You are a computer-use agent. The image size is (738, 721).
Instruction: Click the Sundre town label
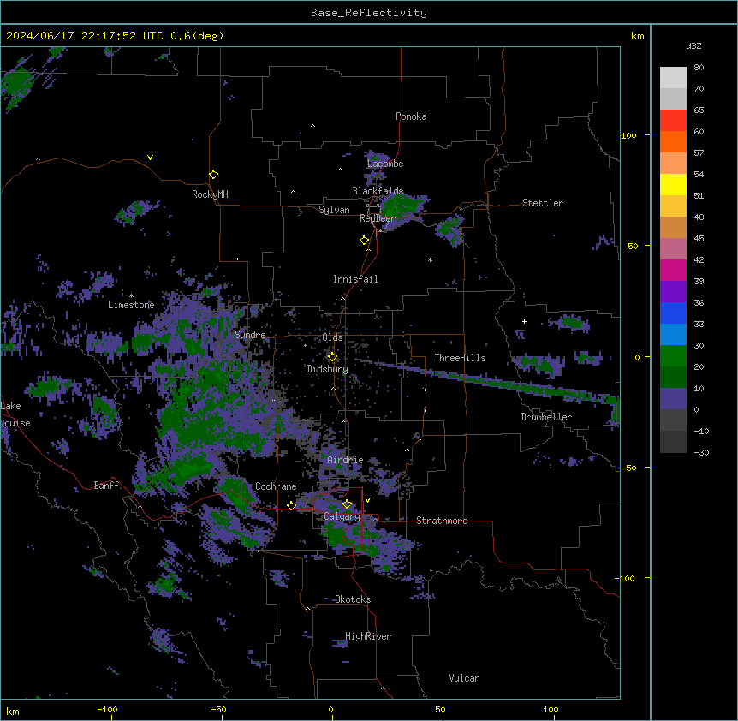[250, 335]
